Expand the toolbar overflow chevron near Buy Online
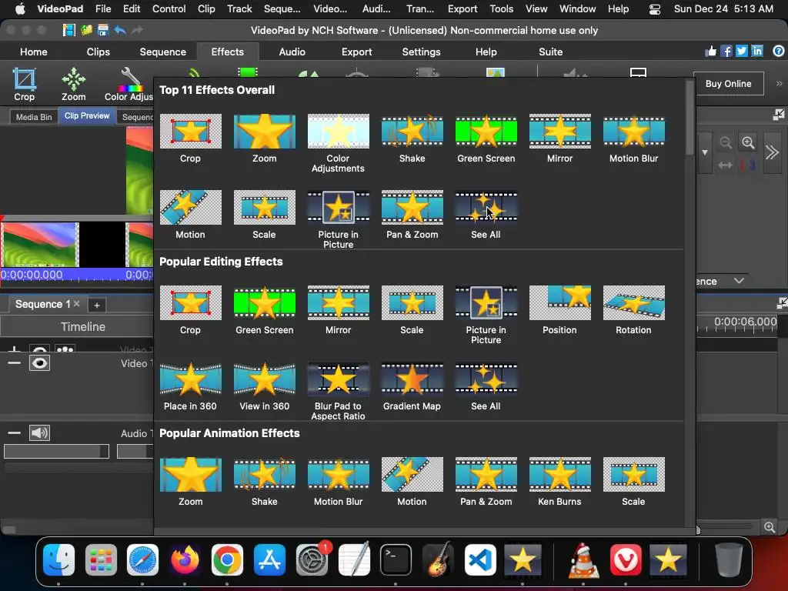The height and width of the screenshot is (591, 788). point(779,83)
